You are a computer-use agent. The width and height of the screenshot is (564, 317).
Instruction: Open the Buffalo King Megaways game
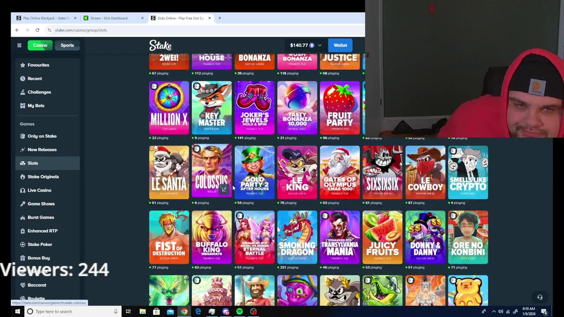tap(212, 237)
